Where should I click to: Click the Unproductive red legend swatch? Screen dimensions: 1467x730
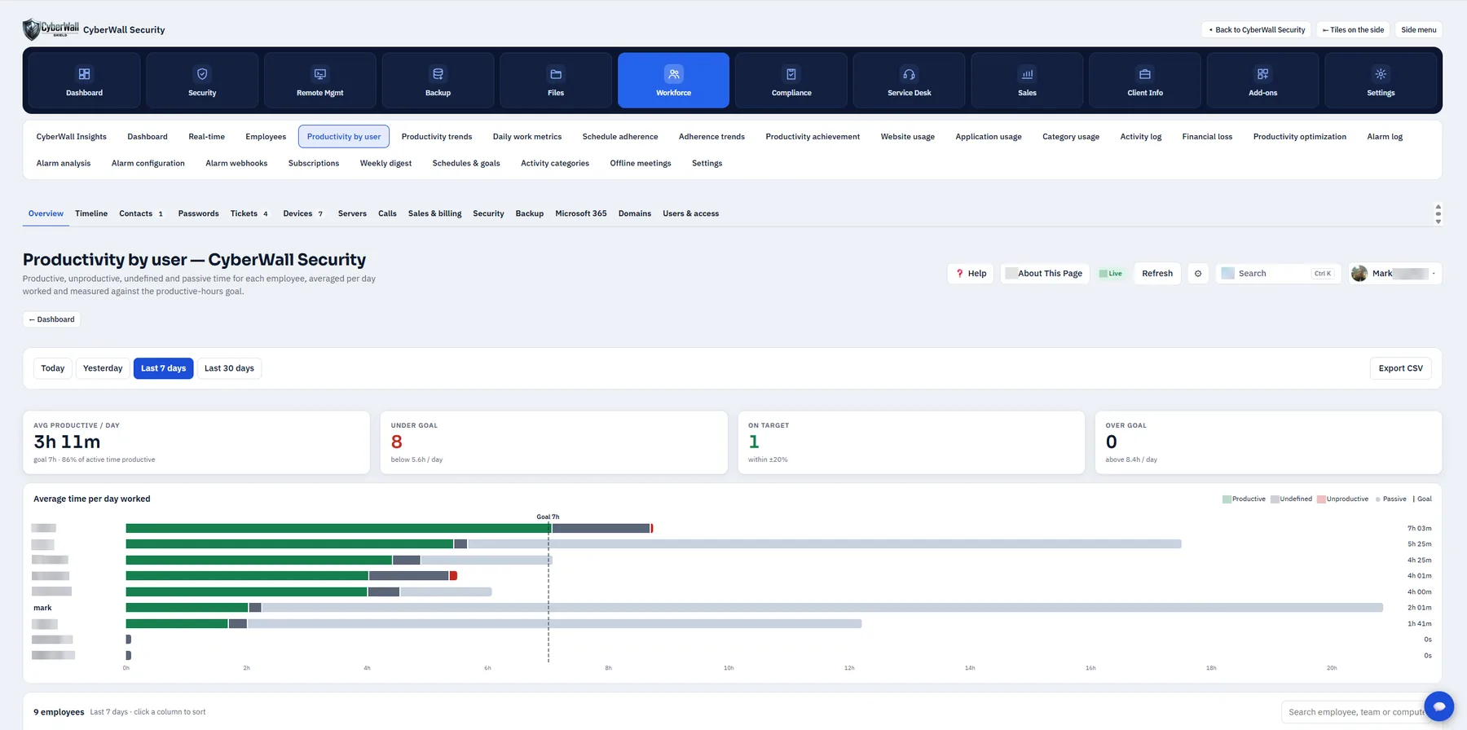pos(1321,499)
